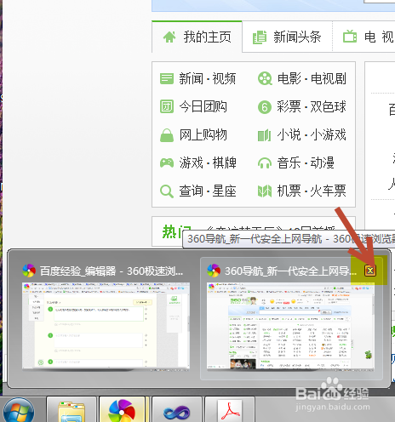Open the 我的主页 tab
The image size is (395, 422).
tap(197, 37)
